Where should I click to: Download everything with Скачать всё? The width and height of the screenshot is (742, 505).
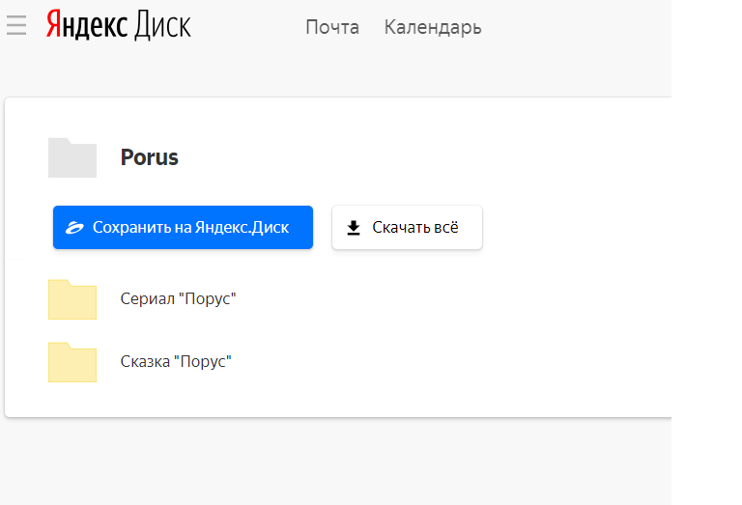coord(407,228)
